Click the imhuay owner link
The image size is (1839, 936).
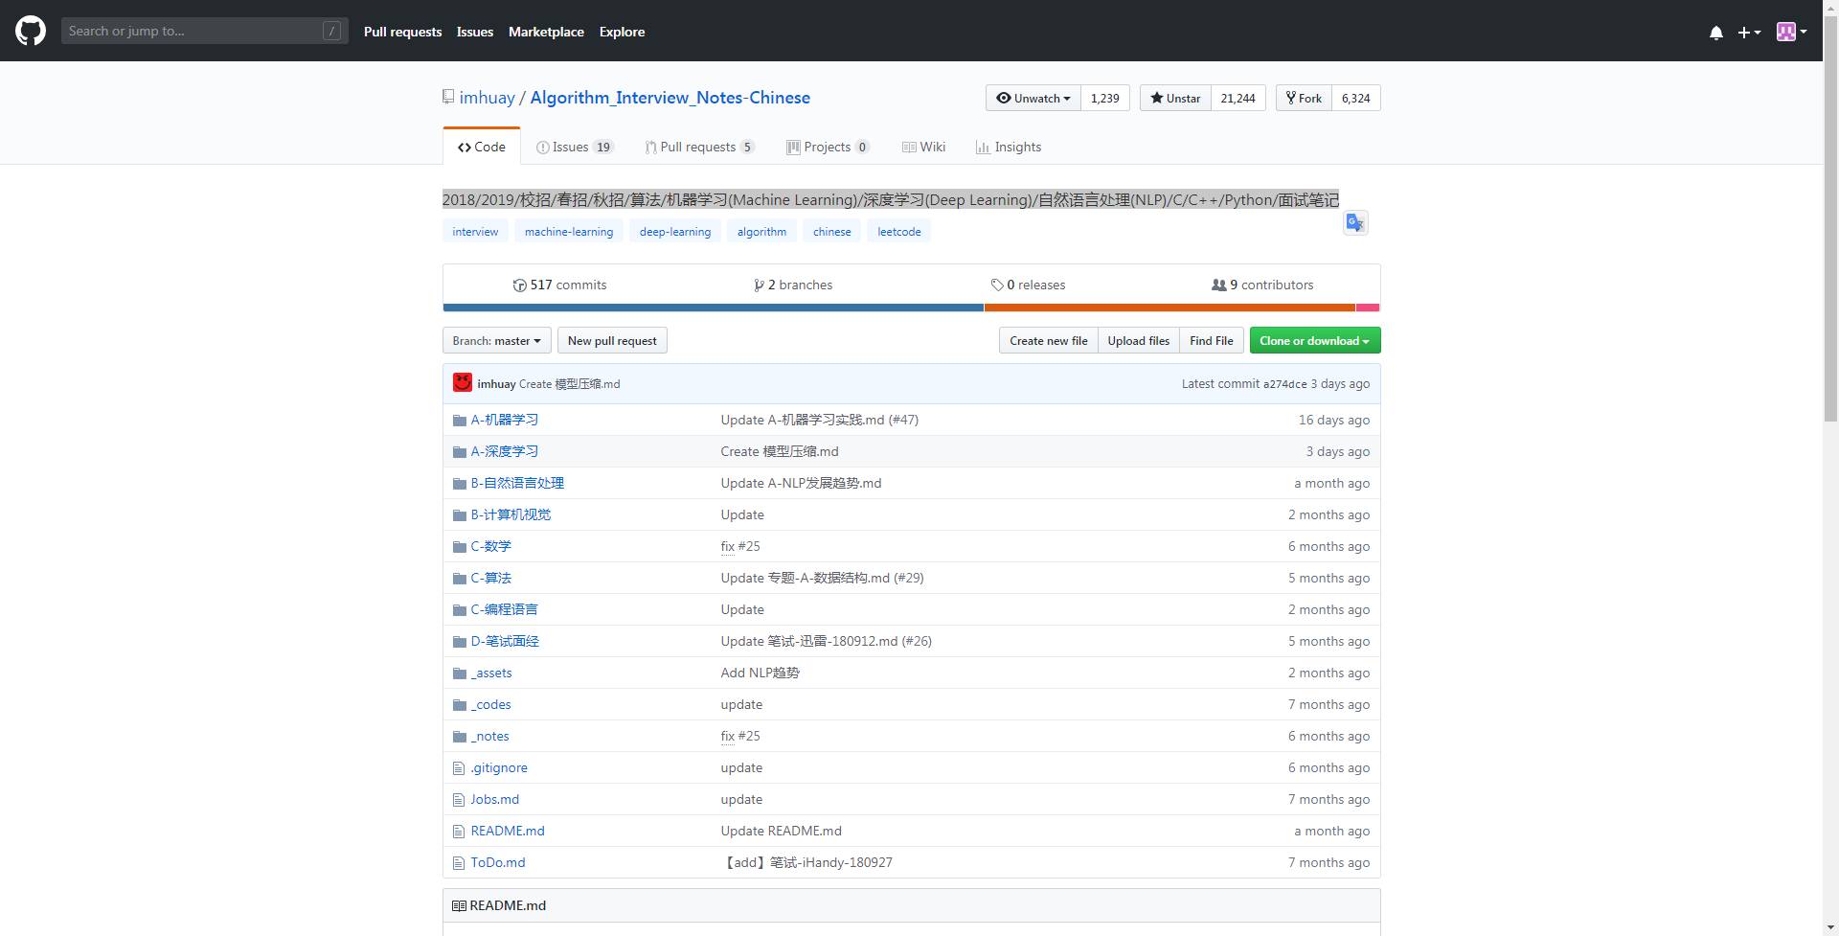click(487, 98)
